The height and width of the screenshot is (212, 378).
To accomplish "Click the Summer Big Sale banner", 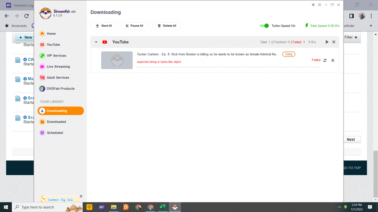I will pos(59,199).
